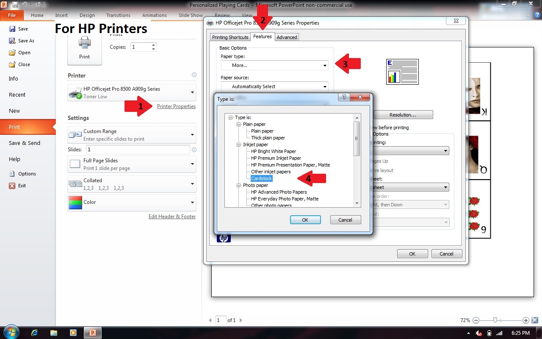
Task: Open the Design ribbon tab
Action: click(87, 15)
